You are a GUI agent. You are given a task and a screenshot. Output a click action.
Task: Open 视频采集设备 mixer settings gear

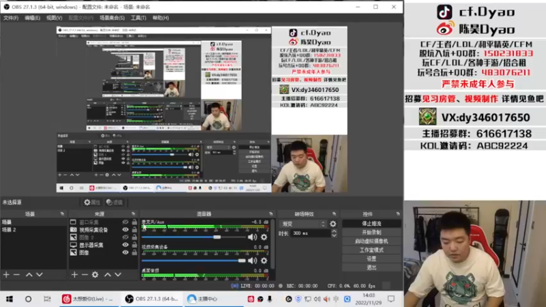tap(264, 261)
